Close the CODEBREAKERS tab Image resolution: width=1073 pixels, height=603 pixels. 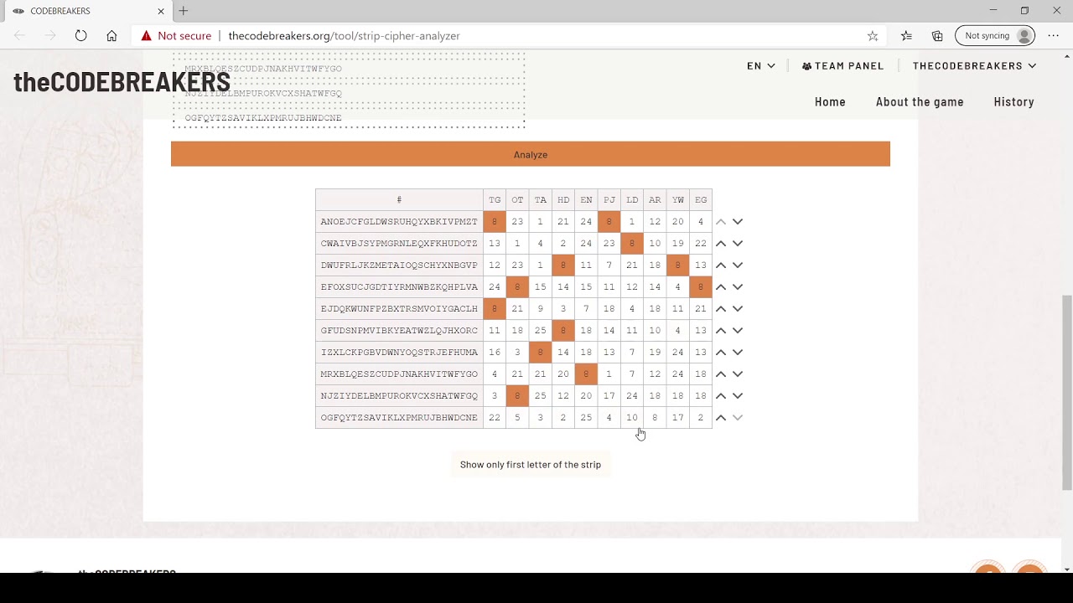(x=161, y=11)
